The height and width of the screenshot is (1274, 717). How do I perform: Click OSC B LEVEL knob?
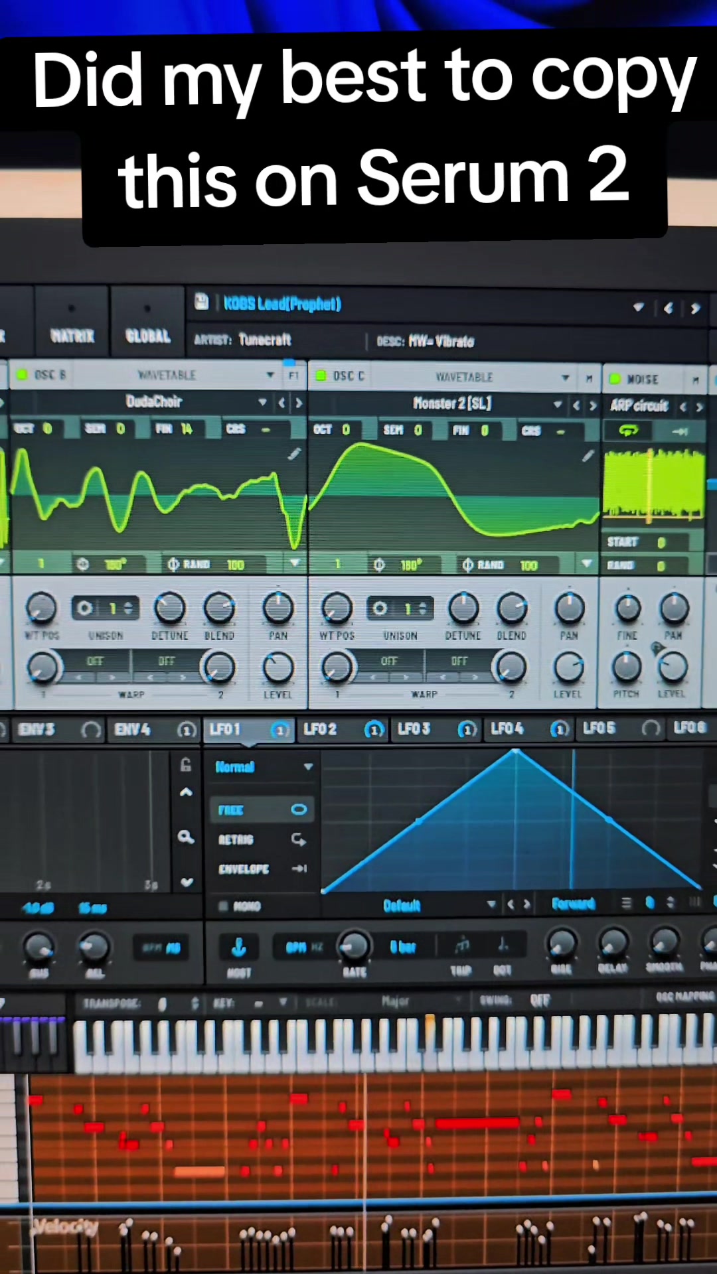(x=278, y=668)
